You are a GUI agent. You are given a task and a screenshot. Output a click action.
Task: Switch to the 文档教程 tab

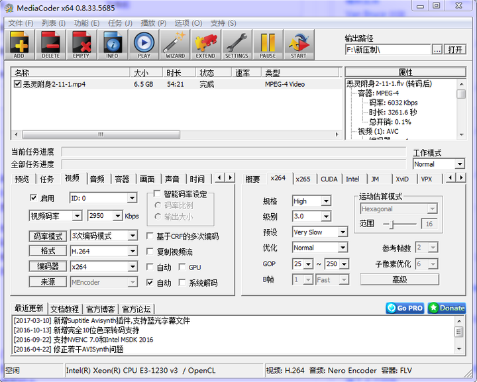(64, 309)
